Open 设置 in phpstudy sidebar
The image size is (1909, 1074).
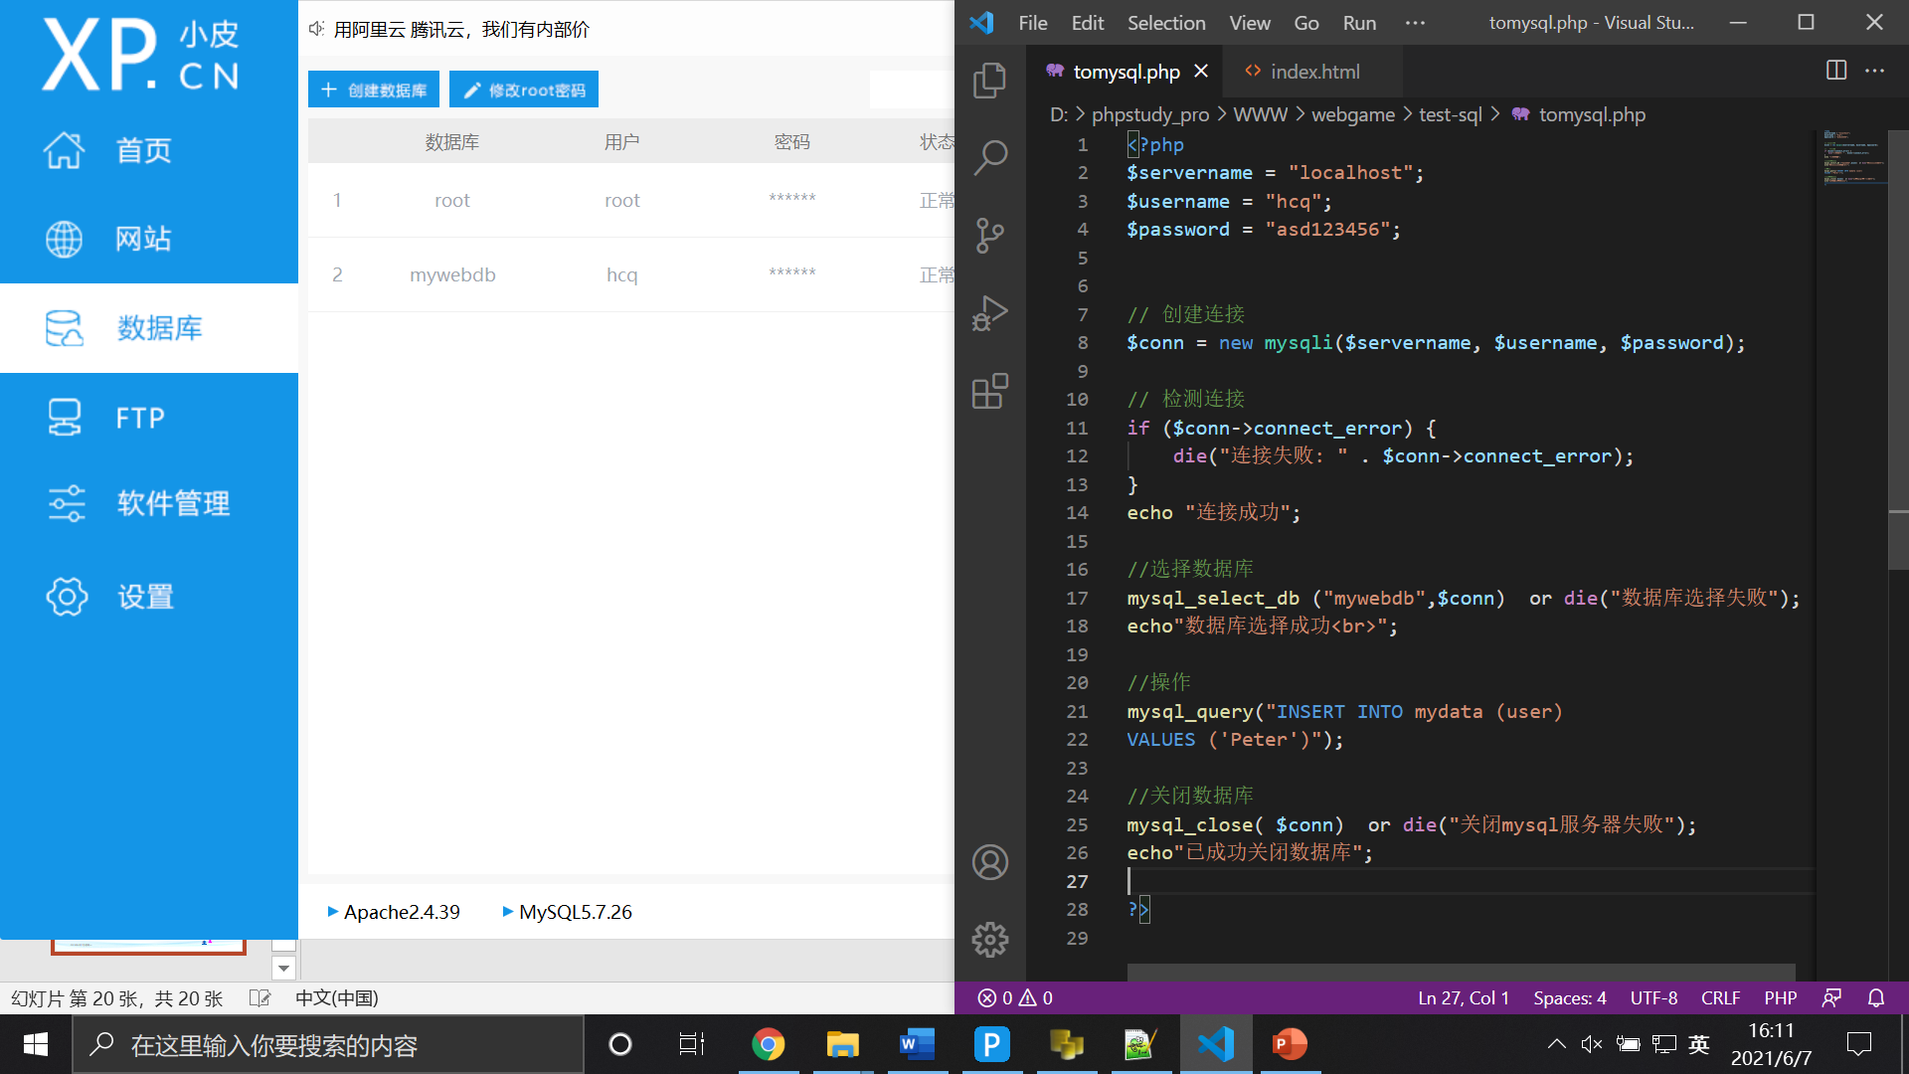(x=149, y=596)
